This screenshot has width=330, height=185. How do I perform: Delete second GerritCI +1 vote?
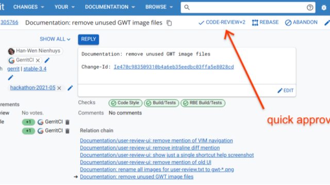[x=68, y=131]
